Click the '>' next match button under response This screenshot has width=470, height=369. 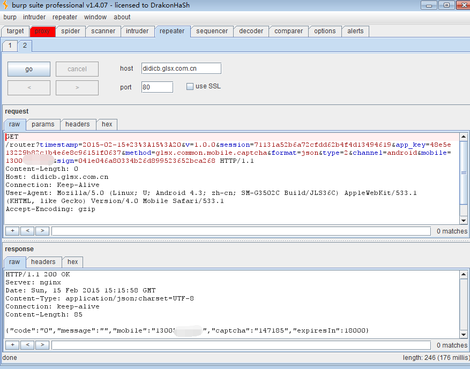pyautogui.click(x=42, y=345)
